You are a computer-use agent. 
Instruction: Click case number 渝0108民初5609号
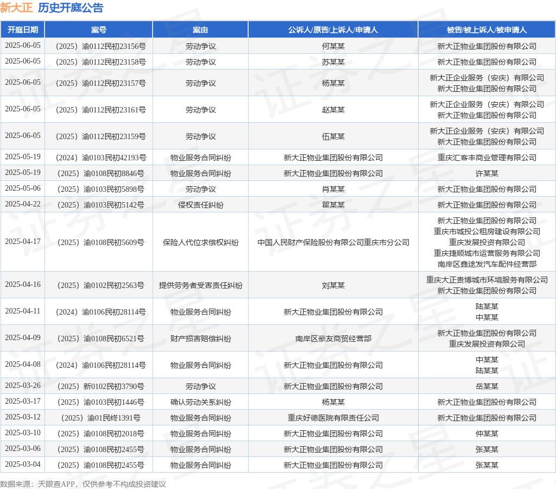click(x=100, y=242)
